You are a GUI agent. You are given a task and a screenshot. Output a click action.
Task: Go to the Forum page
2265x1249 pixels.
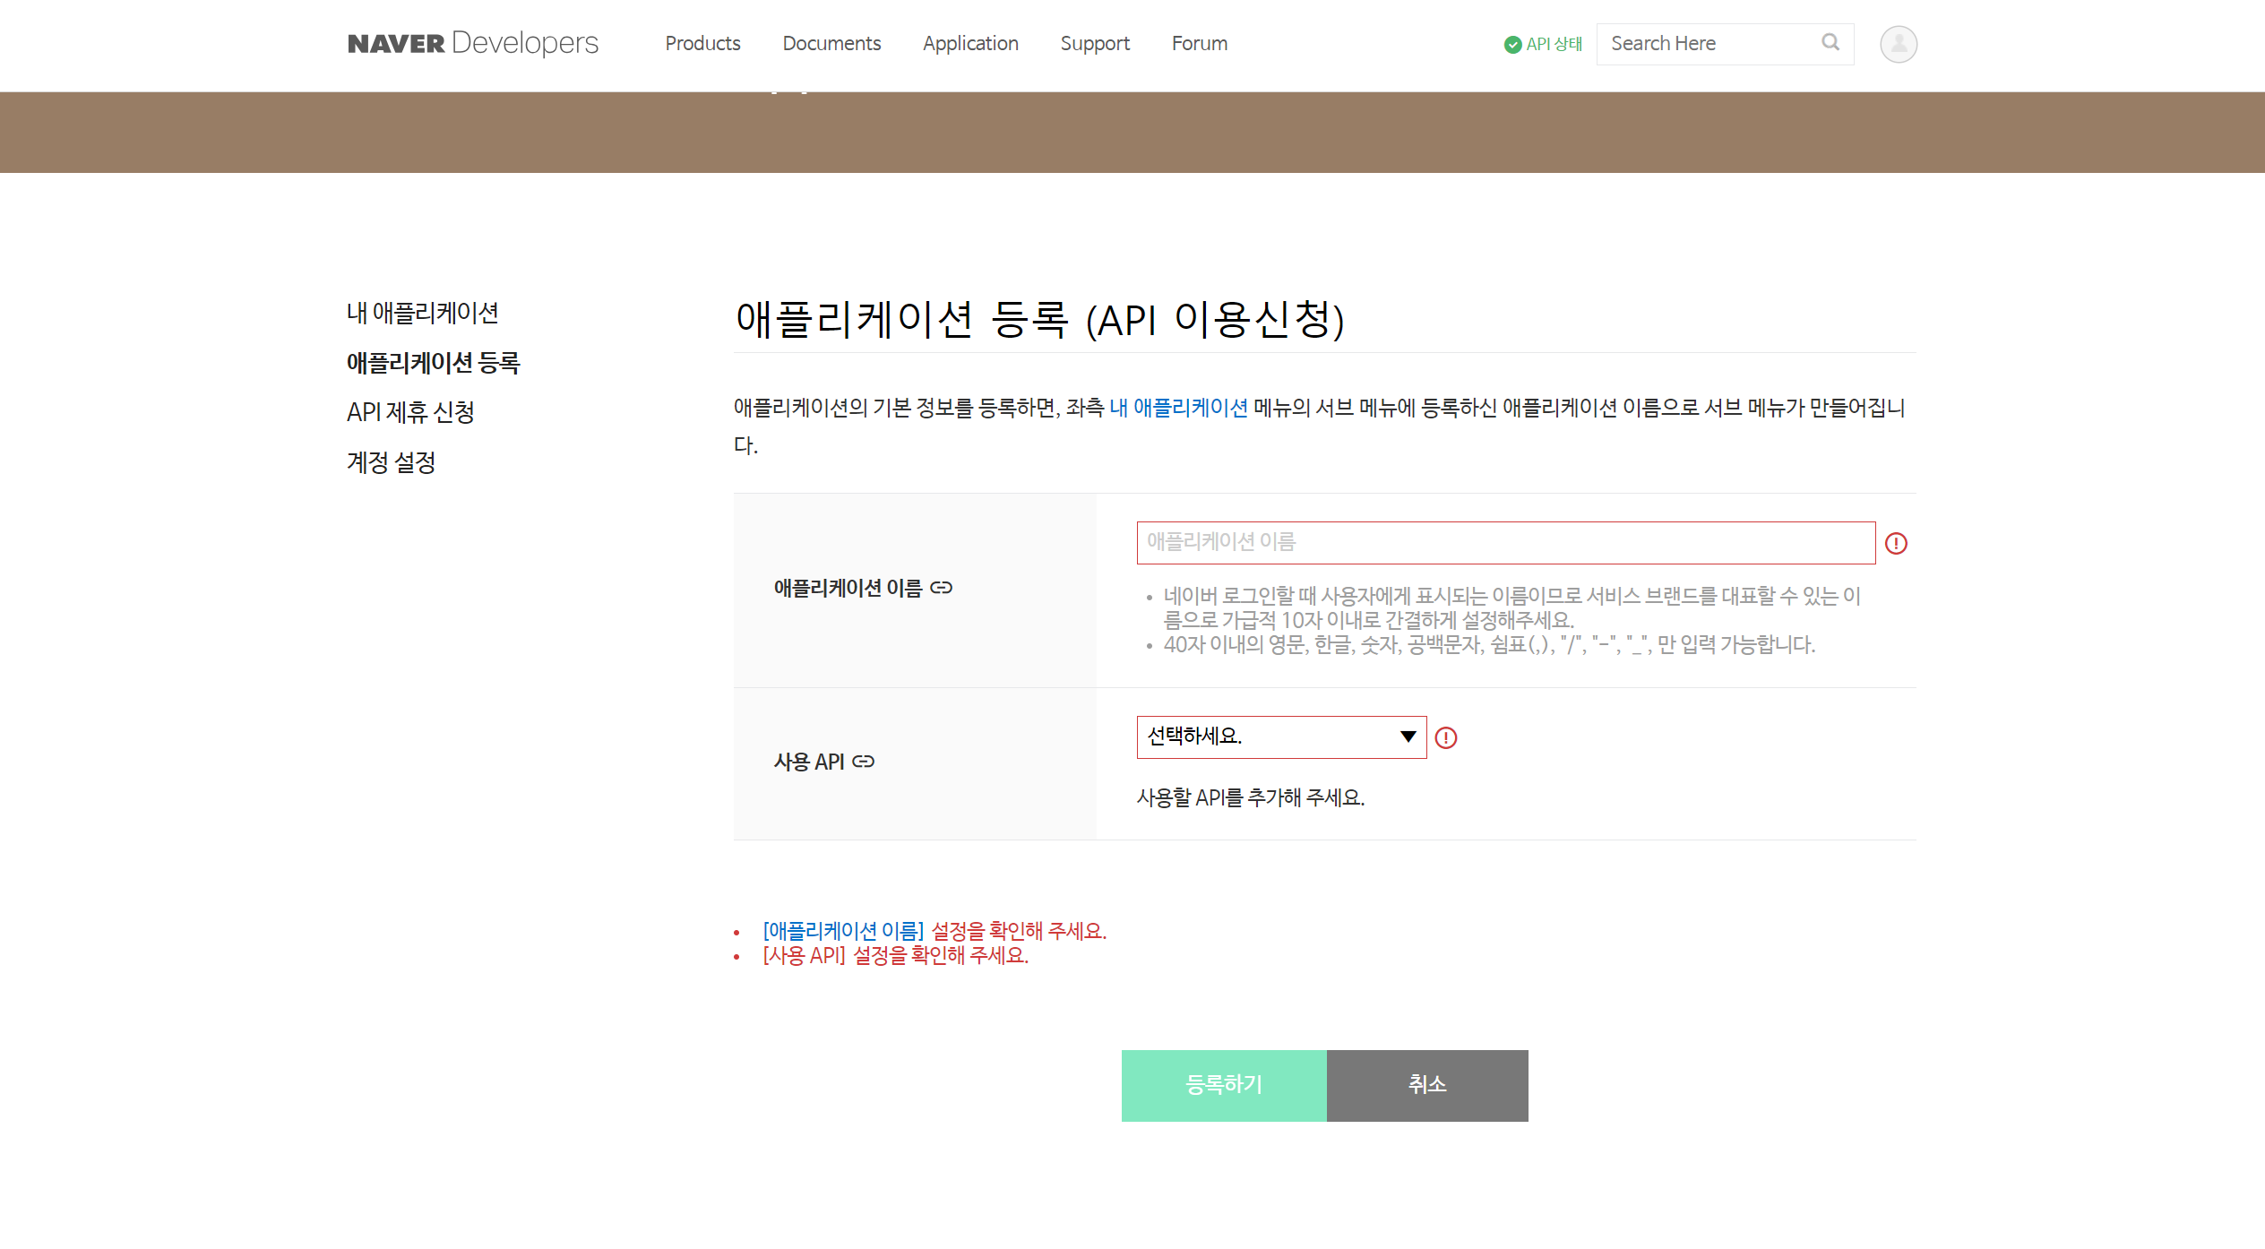coord(1199,43)
